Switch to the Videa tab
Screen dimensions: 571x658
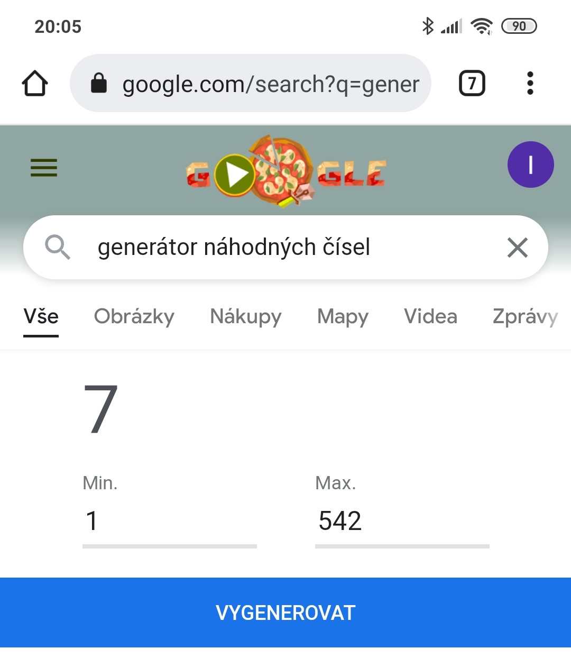430,317
